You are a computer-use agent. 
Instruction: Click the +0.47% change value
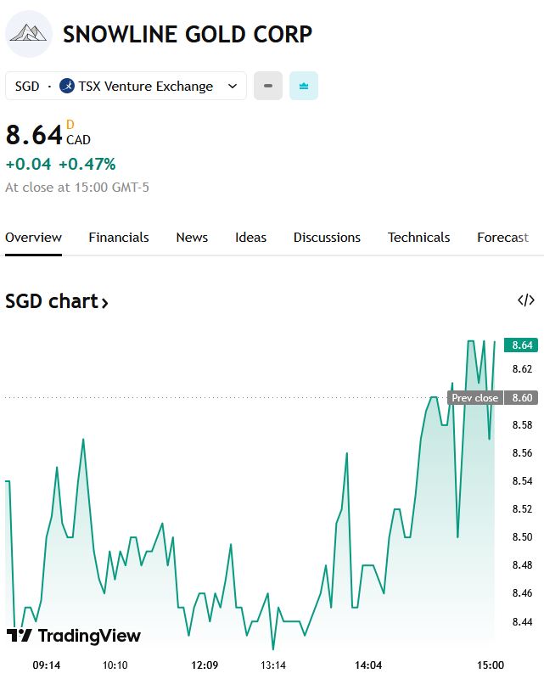point(87,164)
